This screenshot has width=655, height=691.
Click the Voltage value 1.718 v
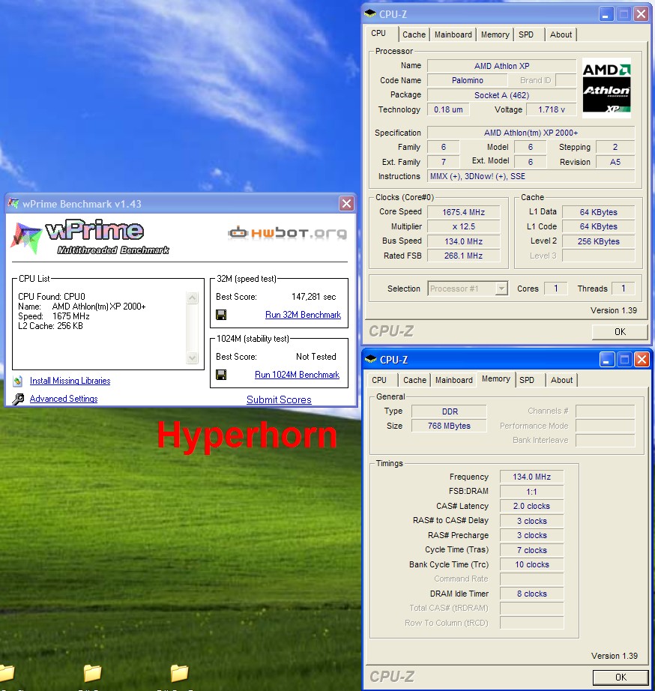click(551, 109)
